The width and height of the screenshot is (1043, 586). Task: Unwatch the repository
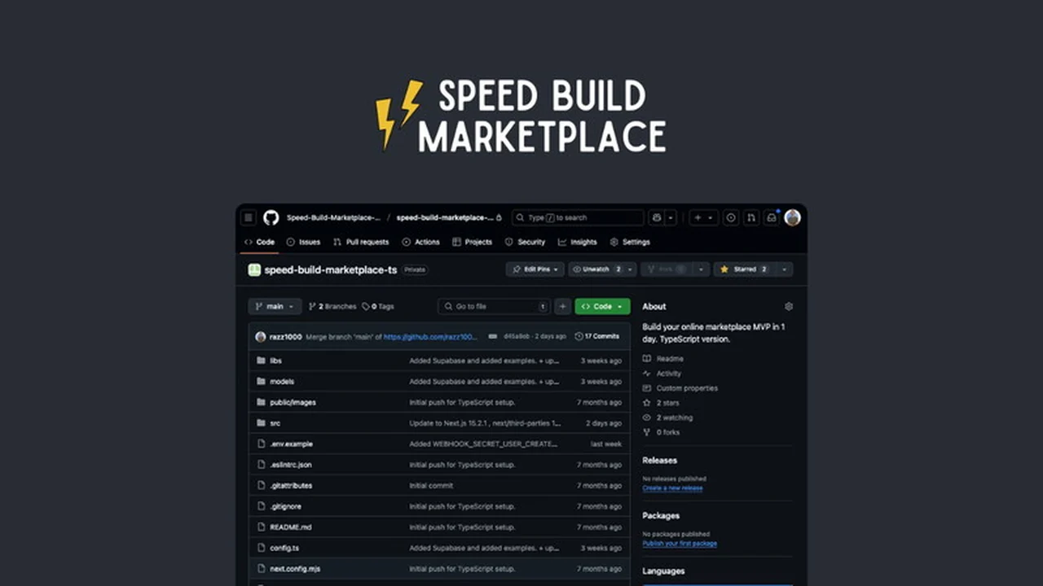[x=597, y=269]
